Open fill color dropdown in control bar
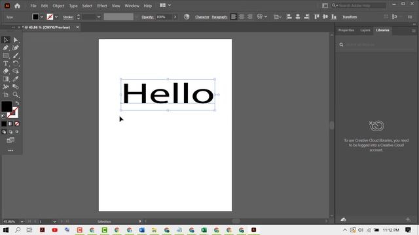The height and width of the screenshot is (235, 419). (x=42, y=17)
